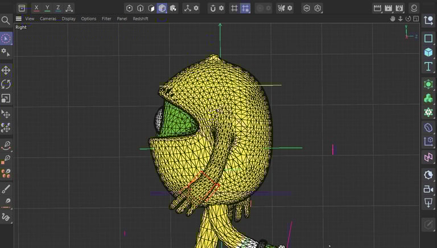This screenshot has width=437, height=248.
Task: Select the Brush tool
Action: click(6, 189)
